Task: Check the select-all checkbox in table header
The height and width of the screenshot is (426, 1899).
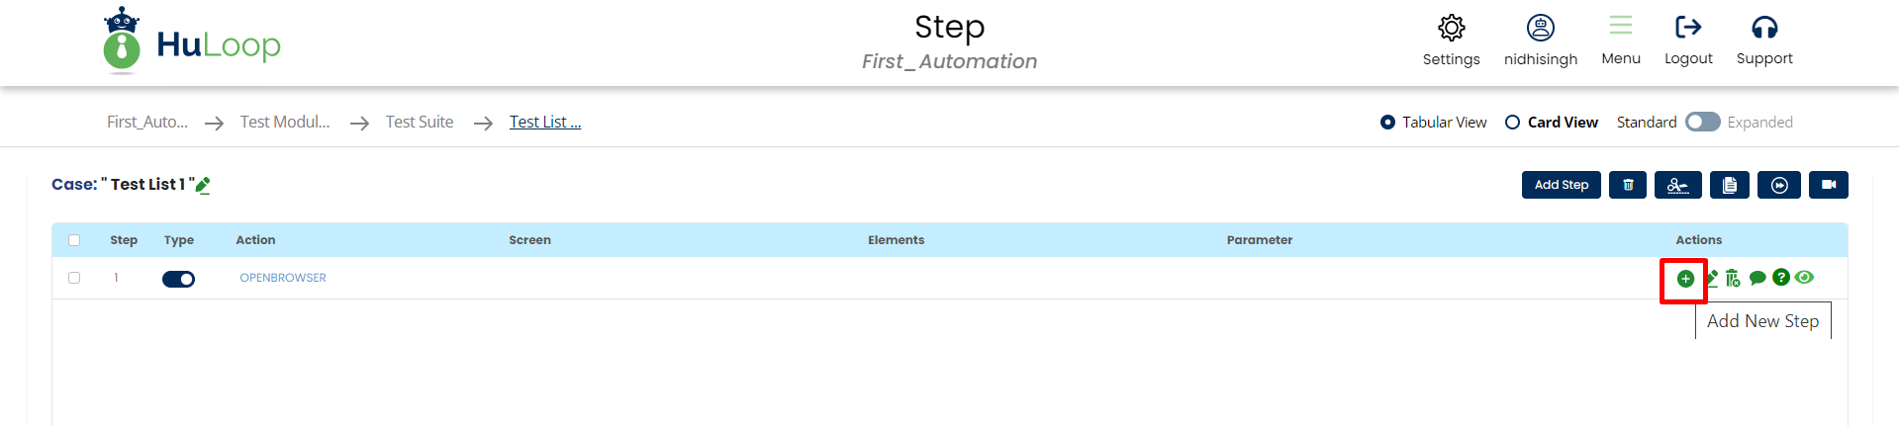Action: (x=74, y=240)
